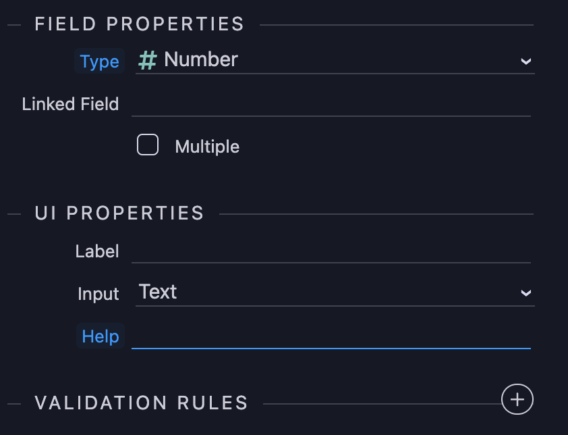Viewport: 568px width, 435px height.
Task: Collapse the Field Properties section header
Action: pyautogui.click(x=139, y=25)
